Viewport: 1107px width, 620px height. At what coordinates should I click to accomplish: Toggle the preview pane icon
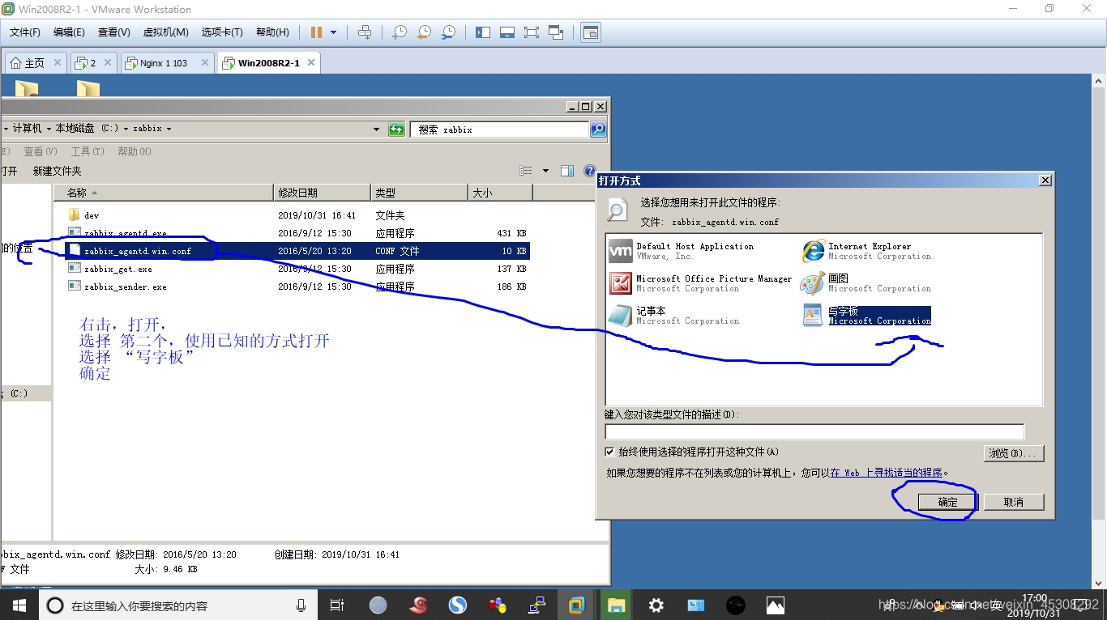click(x=567, y=171)
